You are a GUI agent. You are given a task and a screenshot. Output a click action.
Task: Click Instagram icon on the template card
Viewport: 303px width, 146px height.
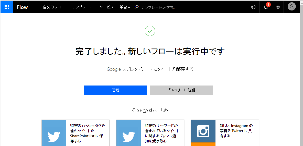click(203, 131)
